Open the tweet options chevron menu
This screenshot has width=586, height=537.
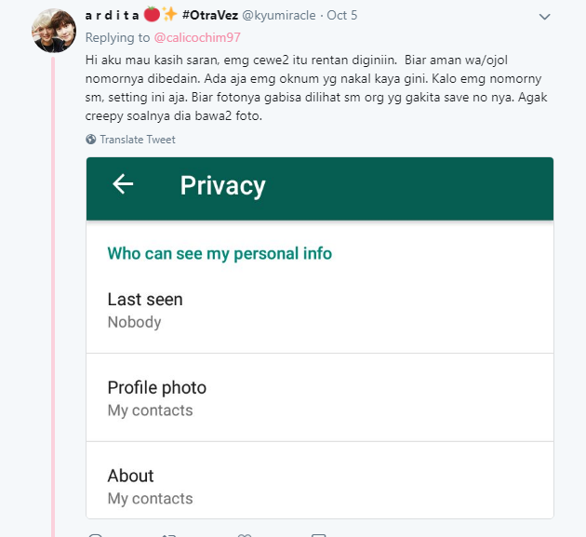[544, 17]
